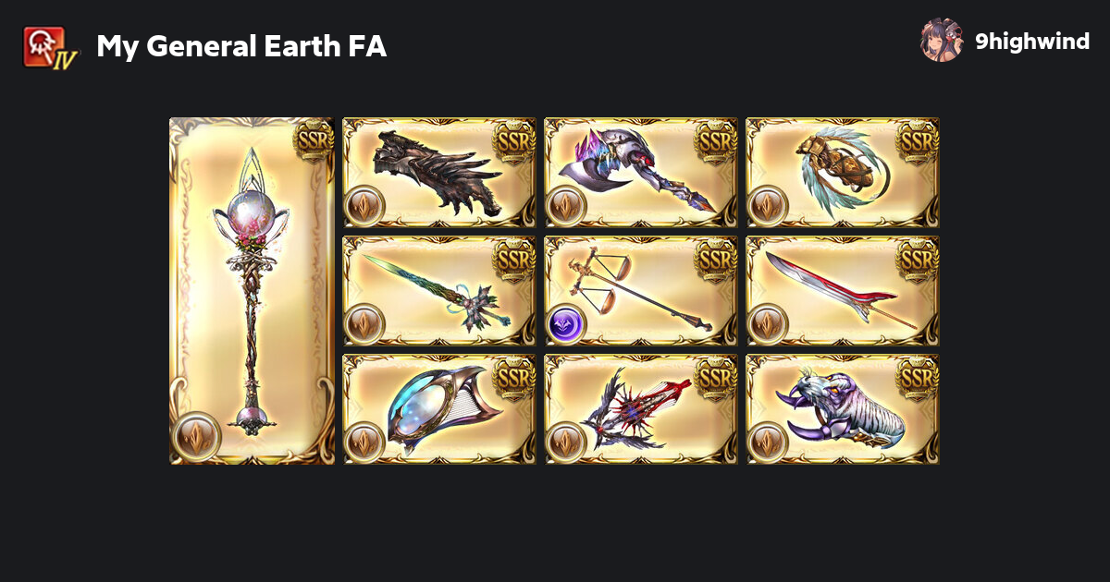
Task: Select the red and white blade weapon
Action: click(x=843, y=291)
